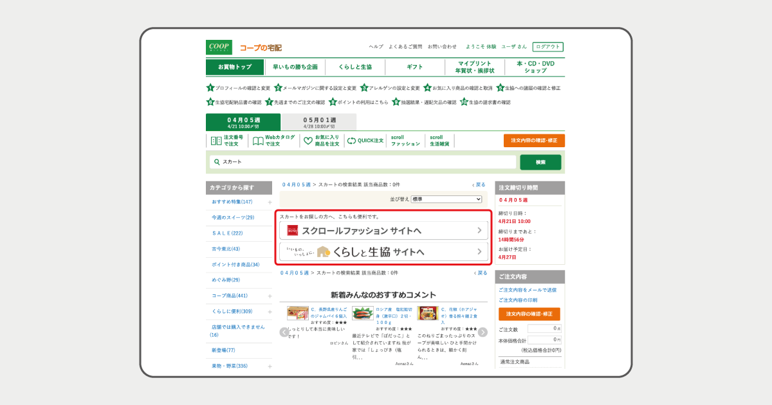
Task: Open 注文番号で注文 grid icon
Action: coord(216,141)
